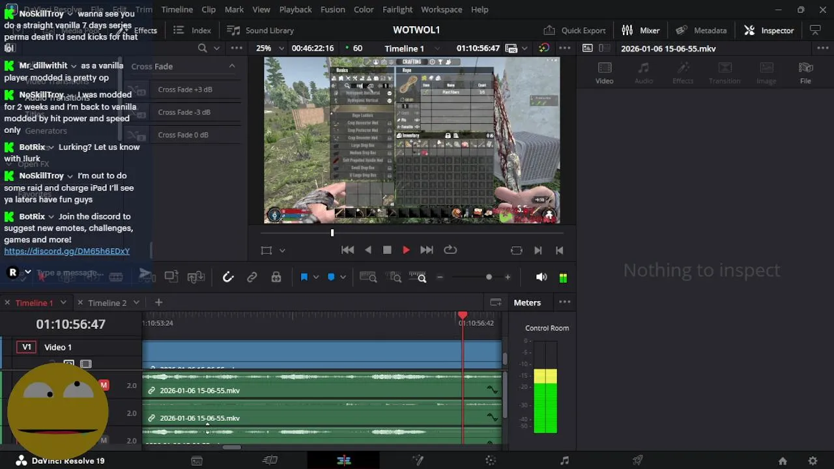Viewport: 834px width, 469px height.
Task: Open viewer options three-dot menu
Action: tap(565, 48)
